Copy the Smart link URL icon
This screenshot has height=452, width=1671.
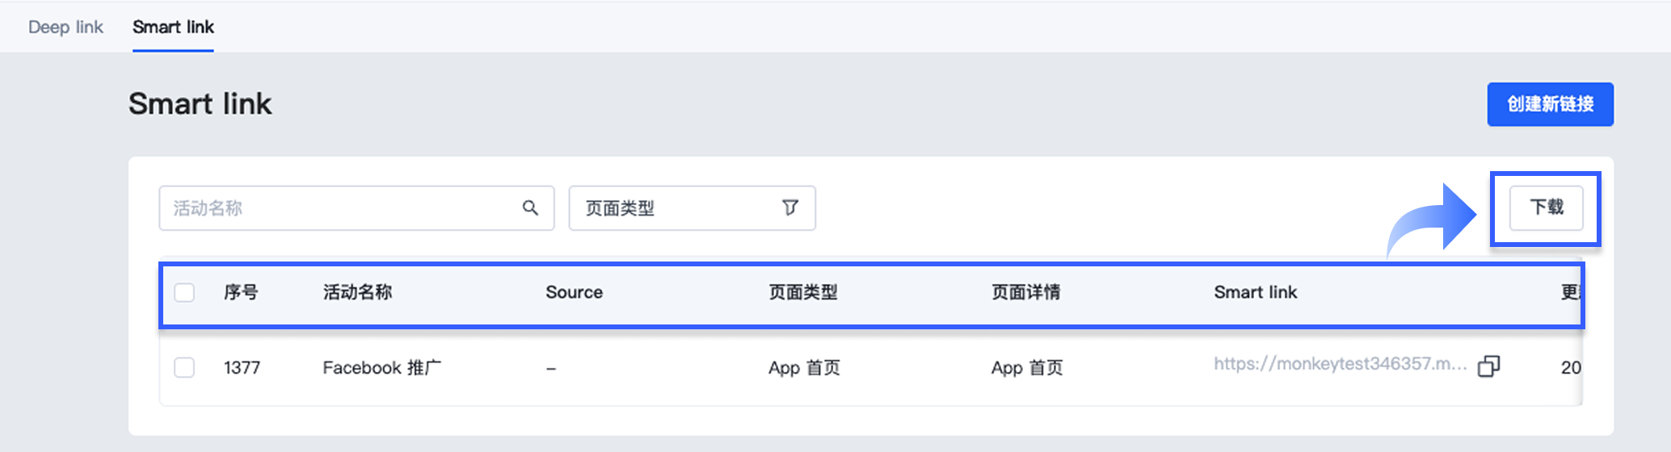(x=1488, y=366)
